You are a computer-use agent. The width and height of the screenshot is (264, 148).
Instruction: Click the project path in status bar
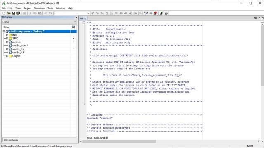(36, 146)
